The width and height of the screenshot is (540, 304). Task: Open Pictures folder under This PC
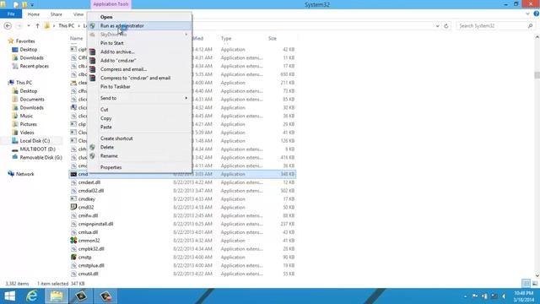[28, 124]
